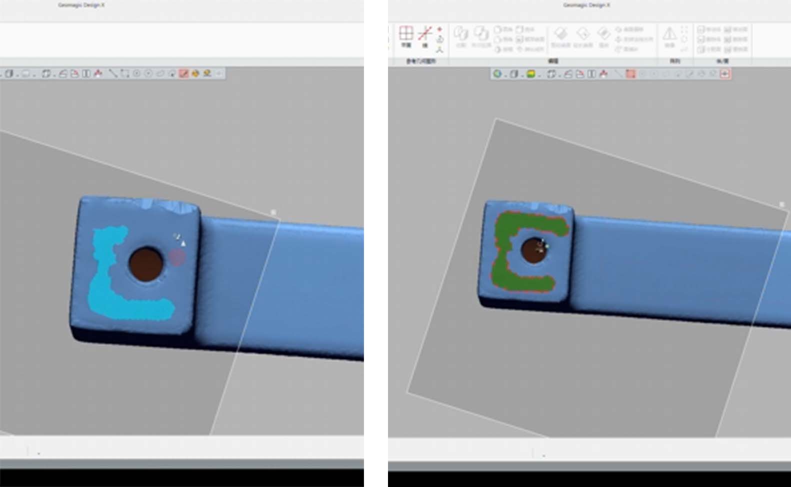
Task: Expand the overflow arrow ending the left toolbar
Action: (x=219, y=73)
